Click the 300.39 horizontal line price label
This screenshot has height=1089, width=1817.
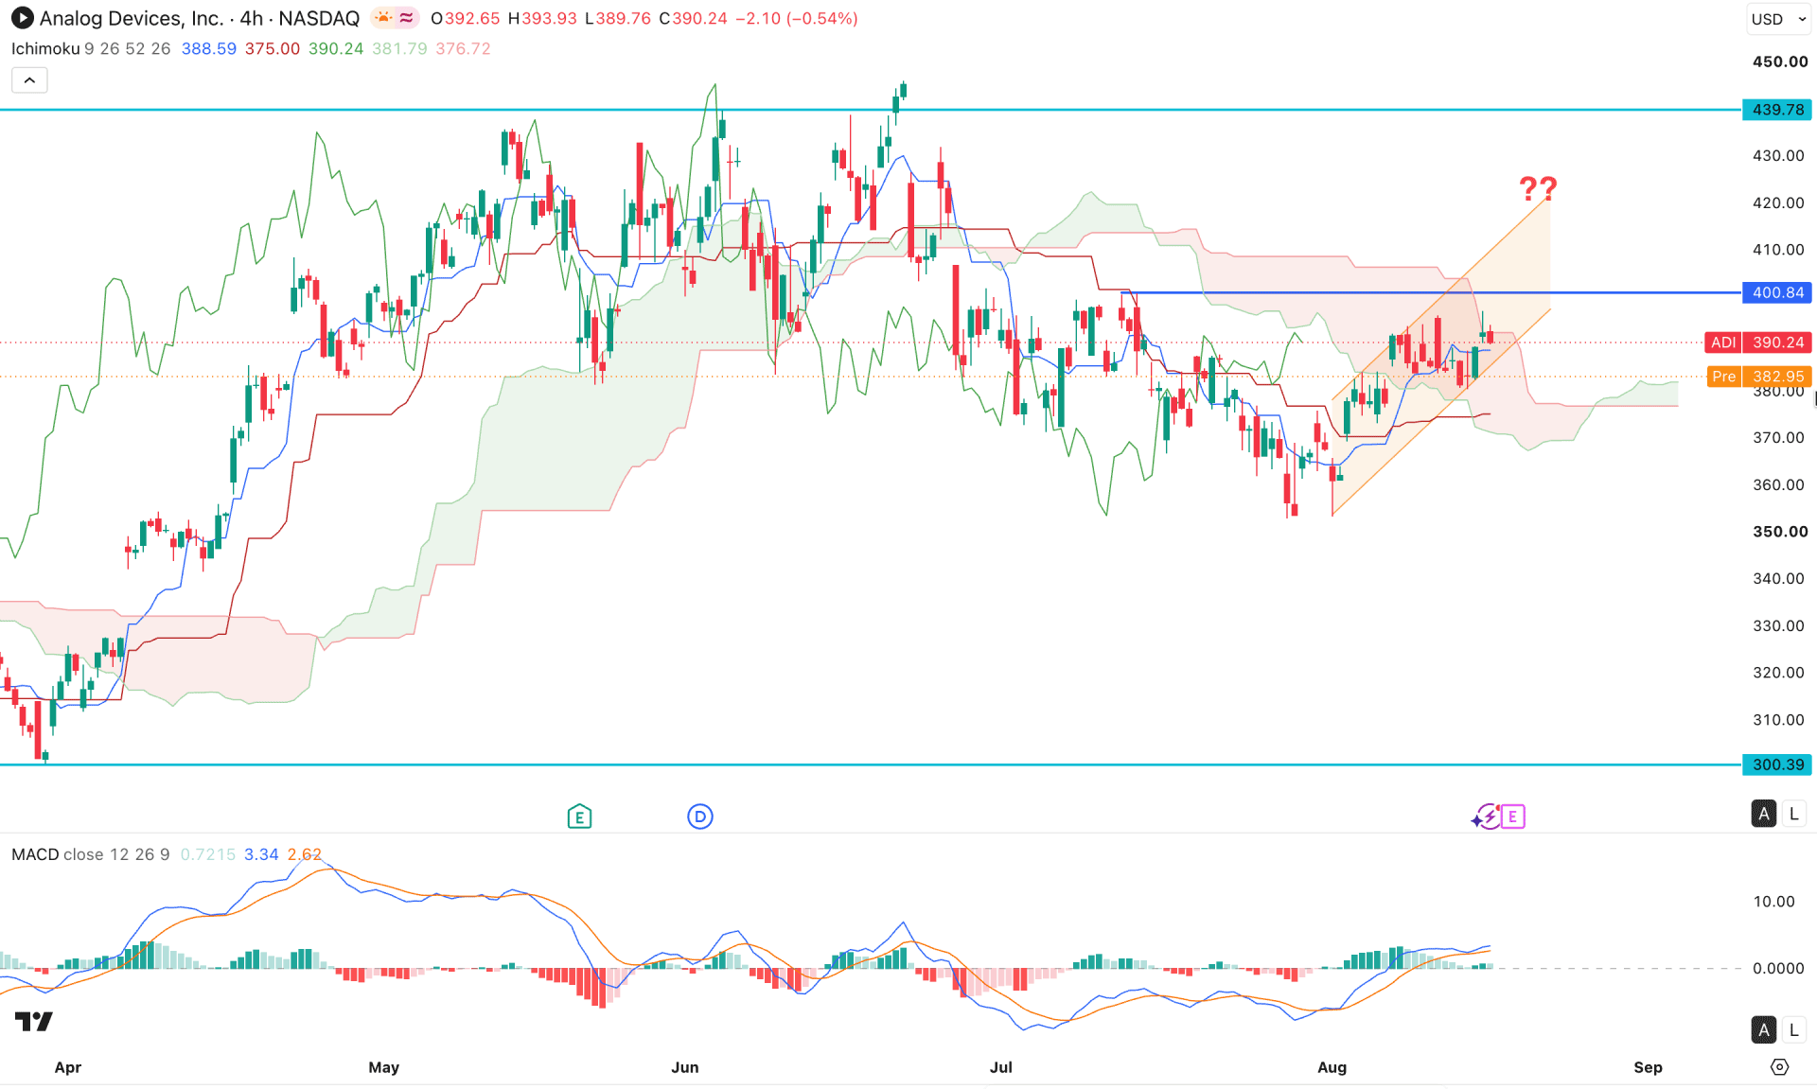(x=1777, y=764)
